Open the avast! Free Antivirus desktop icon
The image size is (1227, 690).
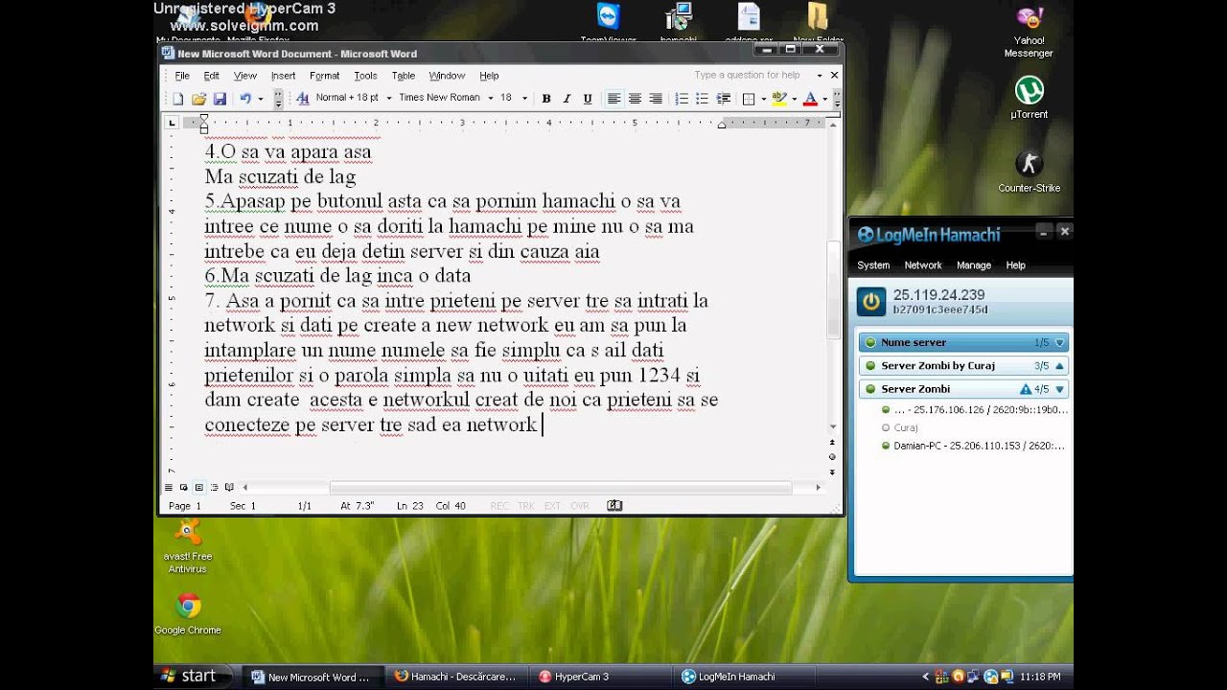tap(188, 546)
